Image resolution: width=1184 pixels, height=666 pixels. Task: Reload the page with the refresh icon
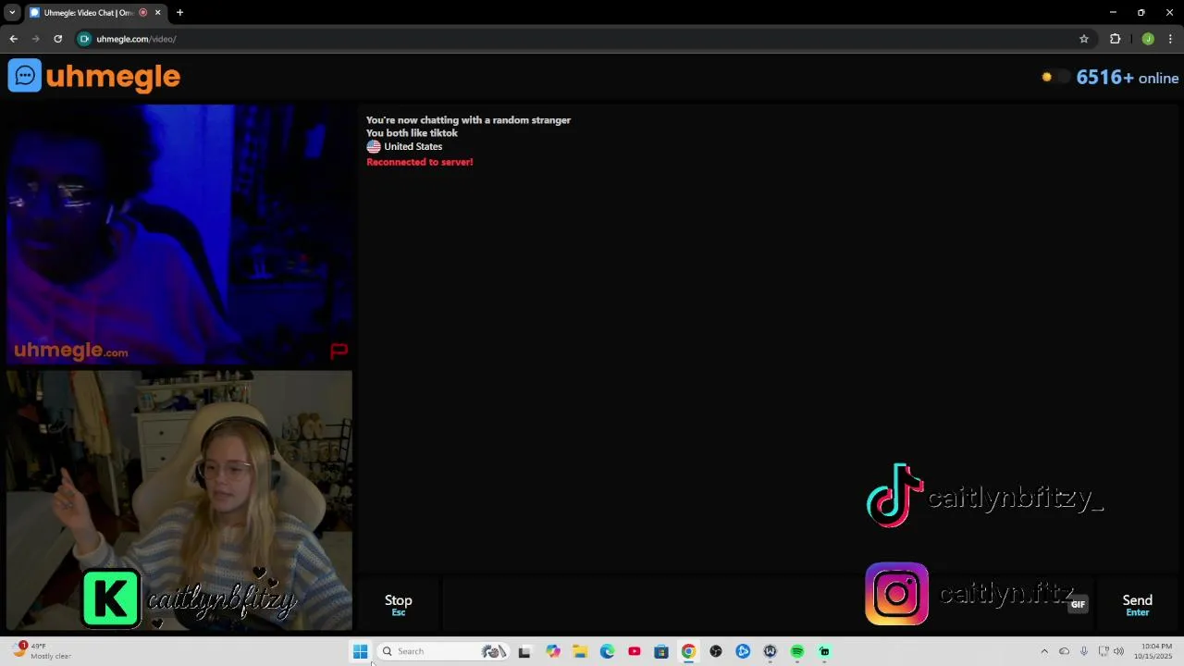57,39
